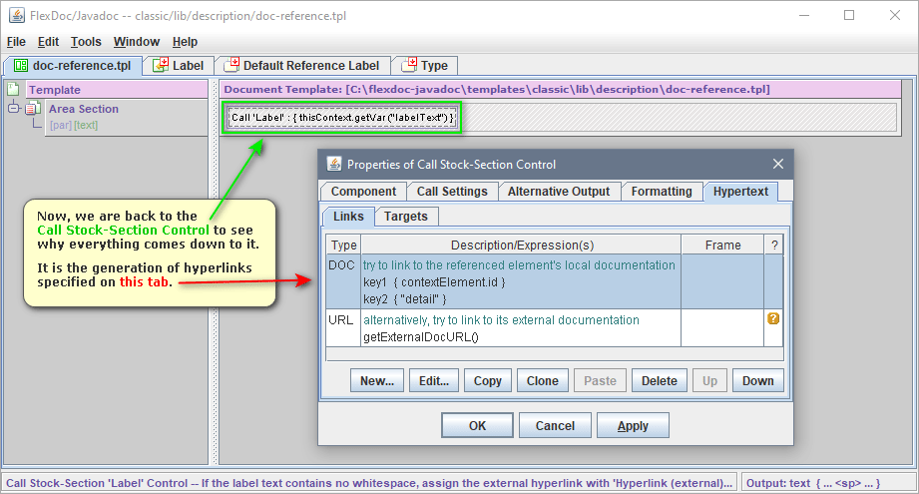
Task: Switch to the Formatting tab
Action: click(662, 192)
